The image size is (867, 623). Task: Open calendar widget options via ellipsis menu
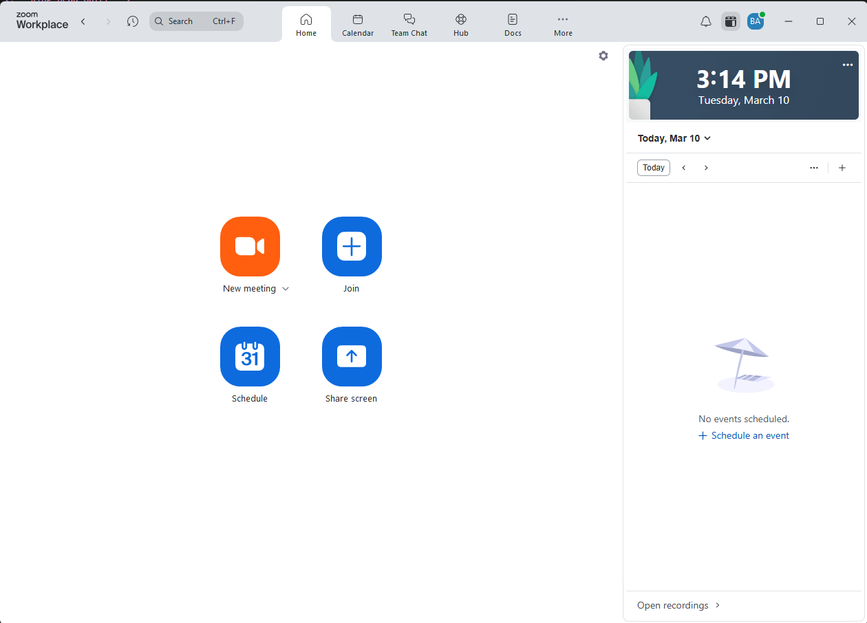[814, 167]
